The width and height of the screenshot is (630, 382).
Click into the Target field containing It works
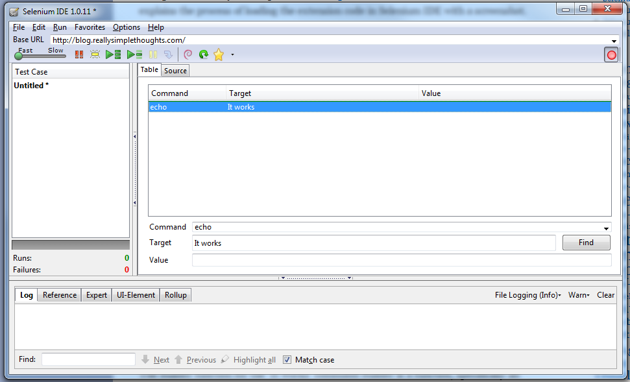coord(374,243)
